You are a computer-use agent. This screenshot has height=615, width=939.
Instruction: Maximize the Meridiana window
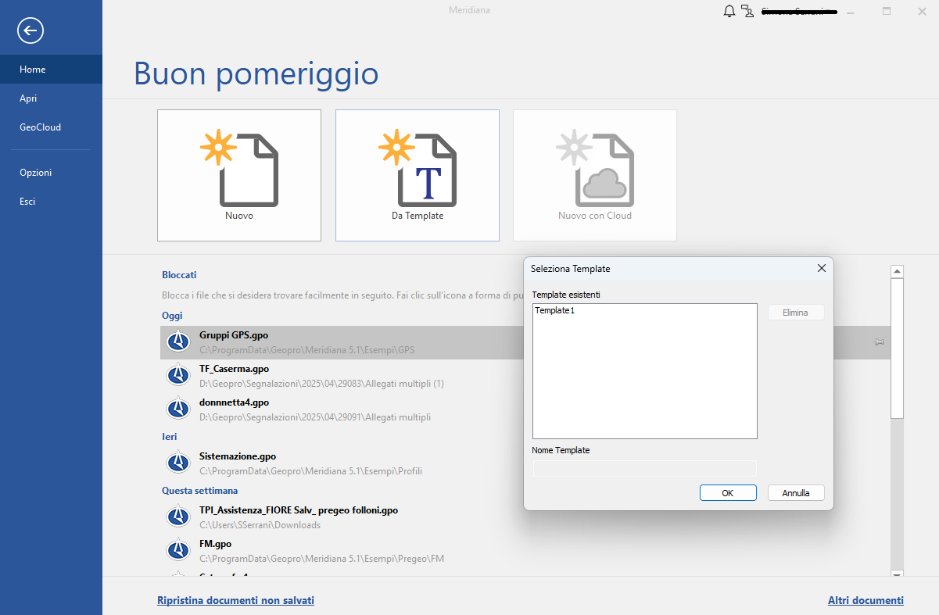point(887,11)
